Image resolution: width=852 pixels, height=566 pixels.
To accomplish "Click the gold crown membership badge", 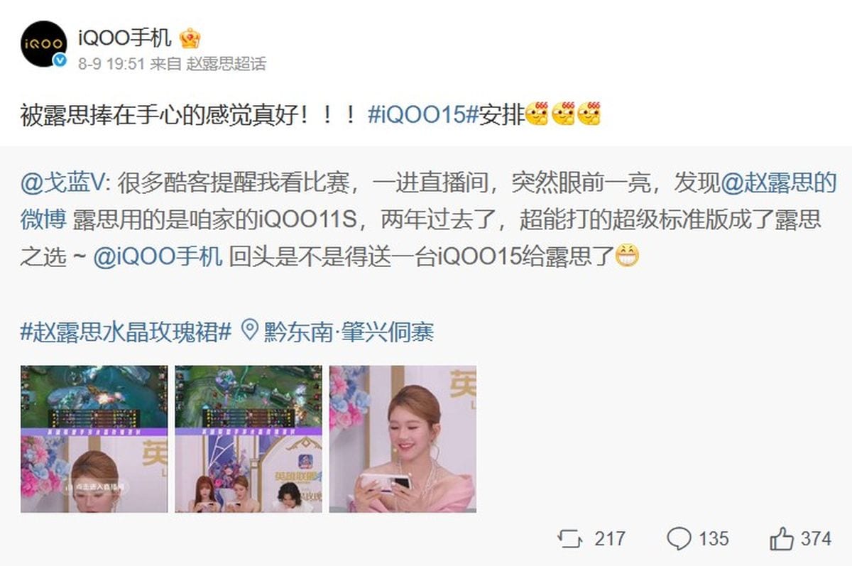I will 190,38.
